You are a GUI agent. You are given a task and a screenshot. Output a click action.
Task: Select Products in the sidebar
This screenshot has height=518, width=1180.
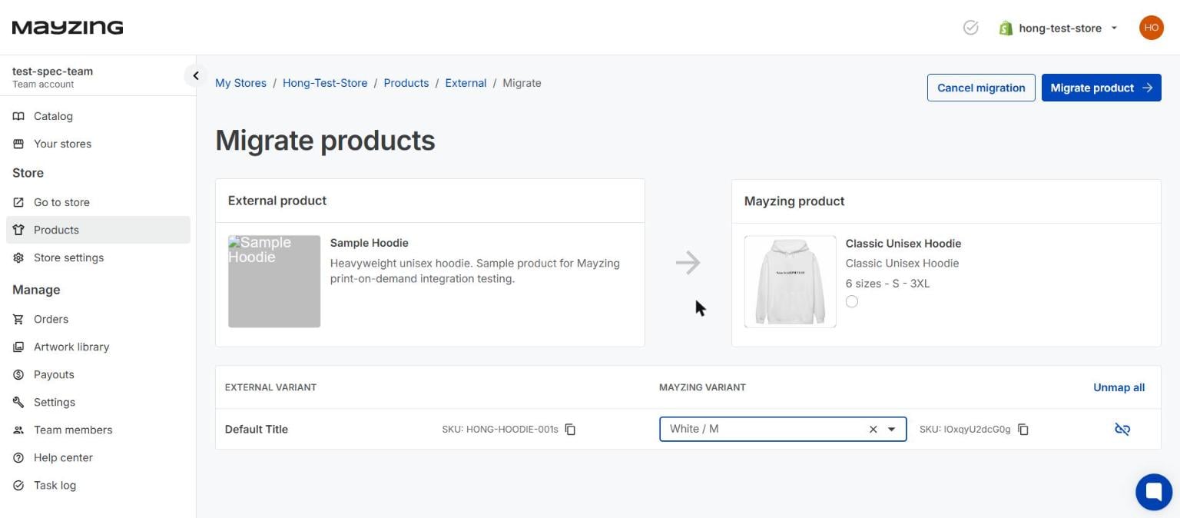98,230
